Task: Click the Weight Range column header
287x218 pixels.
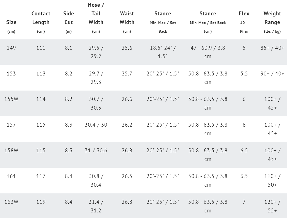Action: coord(272,18)
